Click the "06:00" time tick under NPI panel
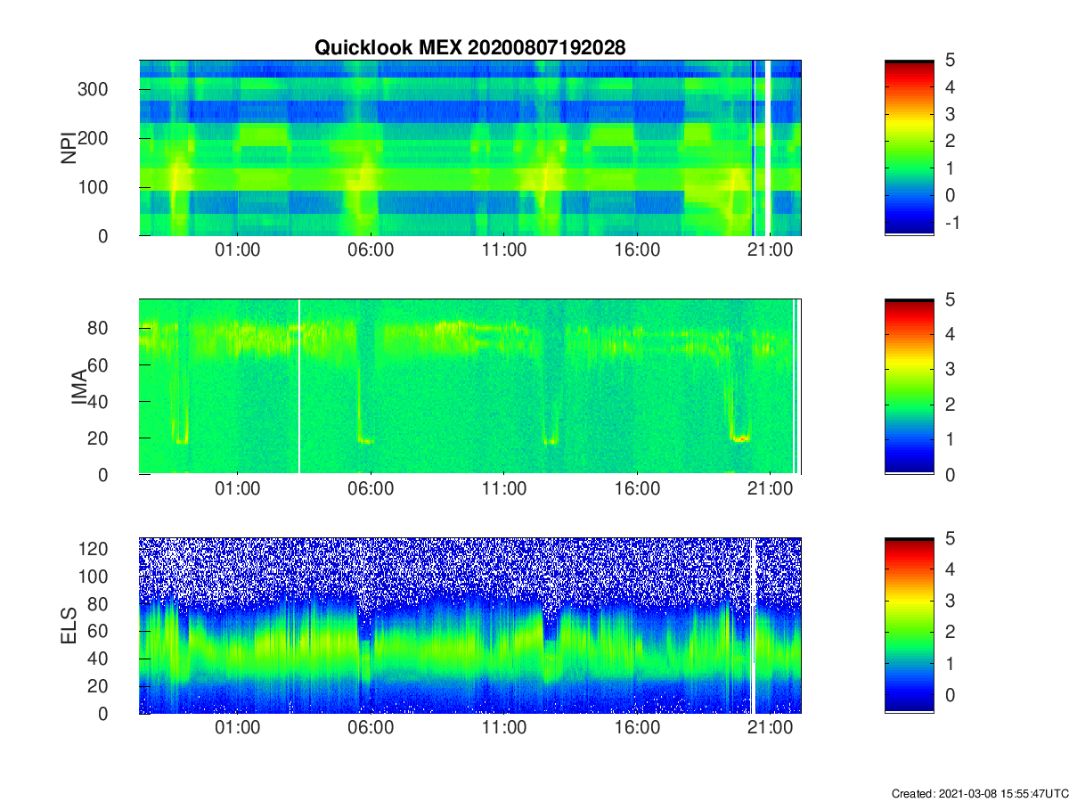Image resolution: width=1069 pixels, height=802 pixels. [371, 250]
